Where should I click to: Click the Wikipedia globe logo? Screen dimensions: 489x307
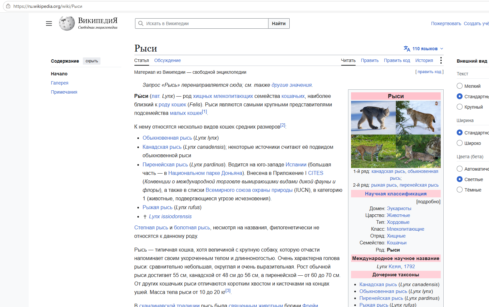tap(67, 23)
